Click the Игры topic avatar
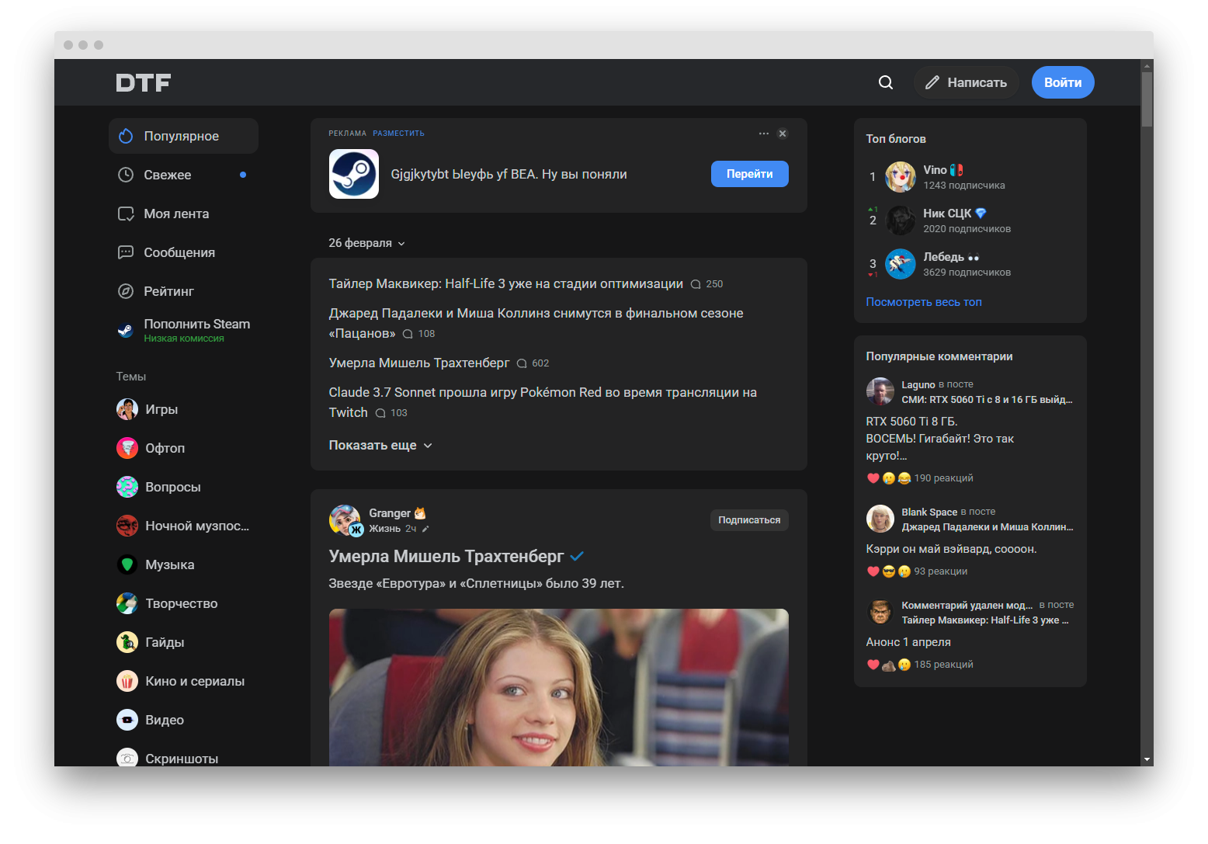 127,409
